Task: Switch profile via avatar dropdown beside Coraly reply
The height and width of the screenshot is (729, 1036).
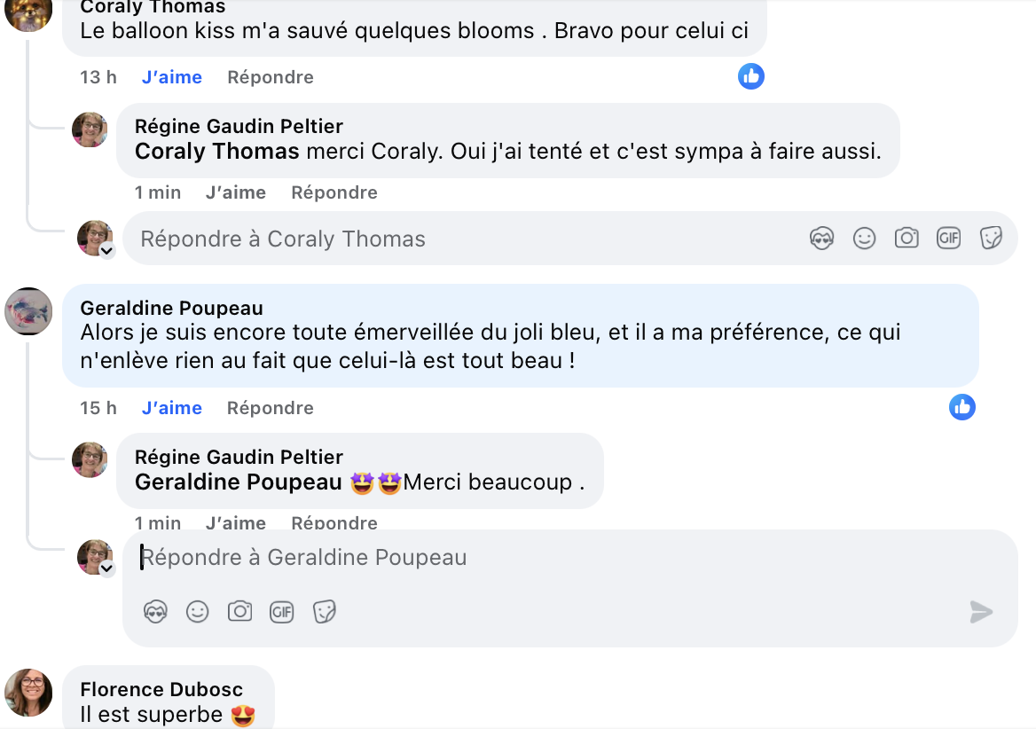Action: coord(106,251)
